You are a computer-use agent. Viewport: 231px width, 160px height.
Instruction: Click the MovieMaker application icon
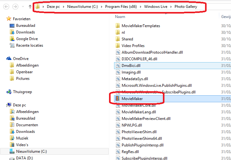(118, 98)
